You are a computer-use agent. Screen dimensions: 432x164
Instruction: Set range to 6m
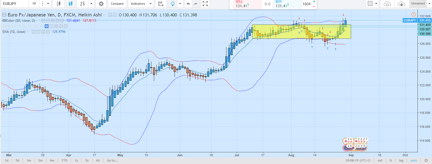pos(52,160)
